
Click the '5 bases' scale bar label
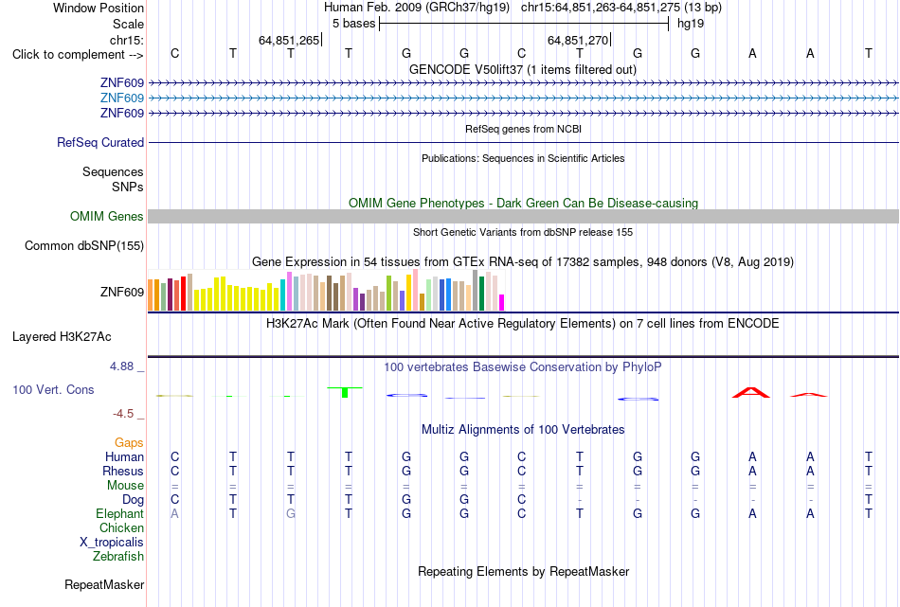[x=353, y=24]
